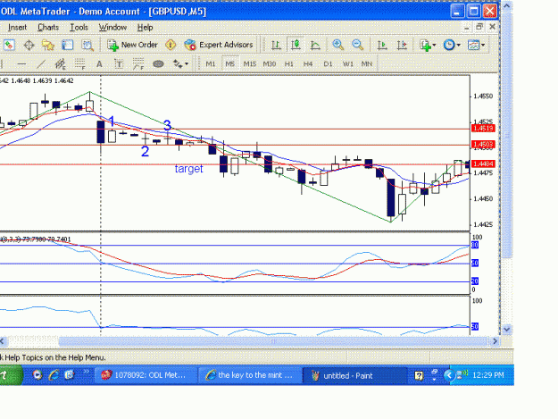Switch to the M15 timeframe
Image resolution: width=558 pixels, height=419 pixels.
click(250, 64)
